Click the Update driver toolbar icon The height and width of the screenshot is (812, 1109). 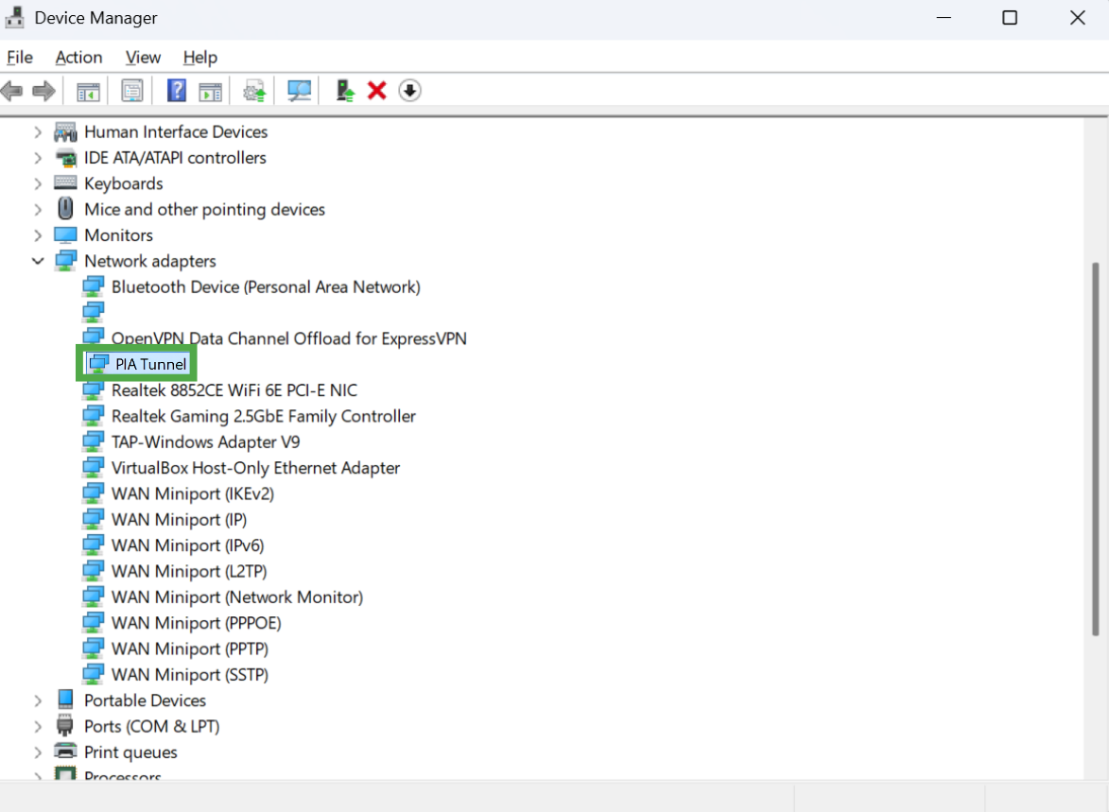(x=254, y=92)
